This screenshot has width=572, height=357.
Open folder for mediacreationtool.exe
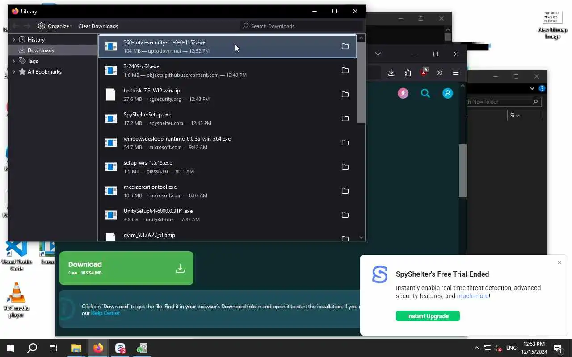(345, 191)
